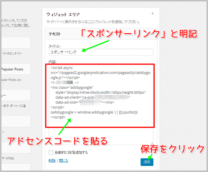Viewport: 208px width, 172px height.
Task: Click the '内容:' label
Action: (x=53, y=62)
